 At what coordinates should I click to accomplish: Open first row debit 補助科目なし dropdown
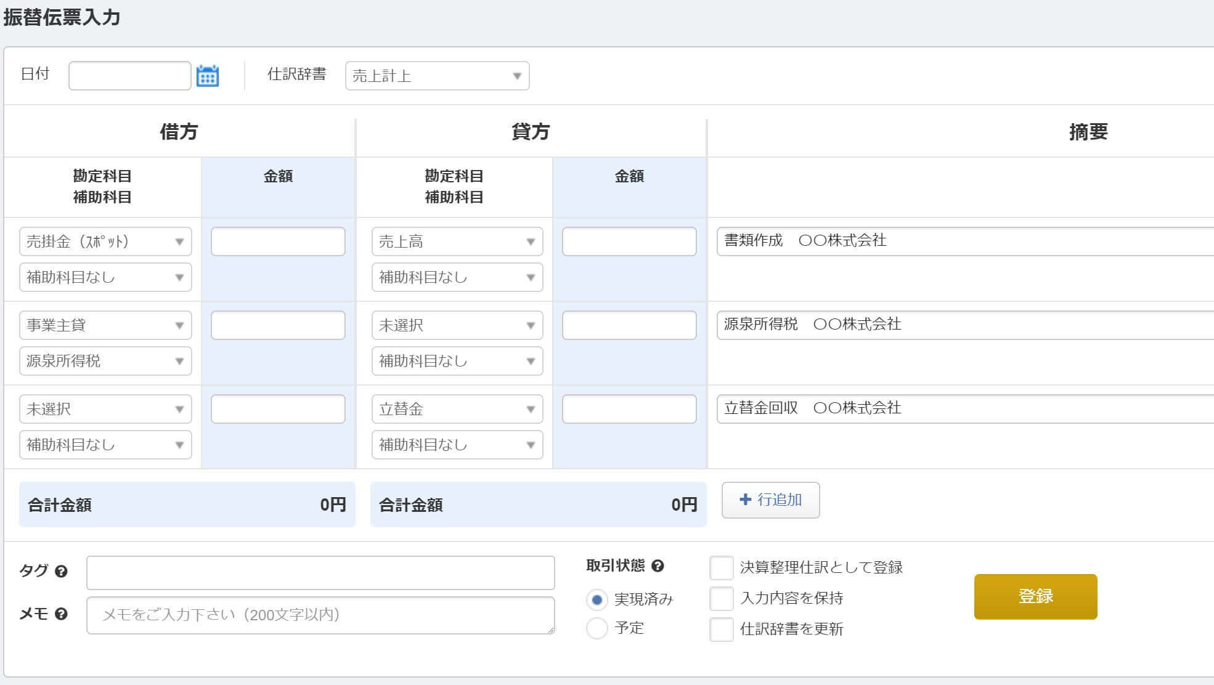(x=105, y=277)
